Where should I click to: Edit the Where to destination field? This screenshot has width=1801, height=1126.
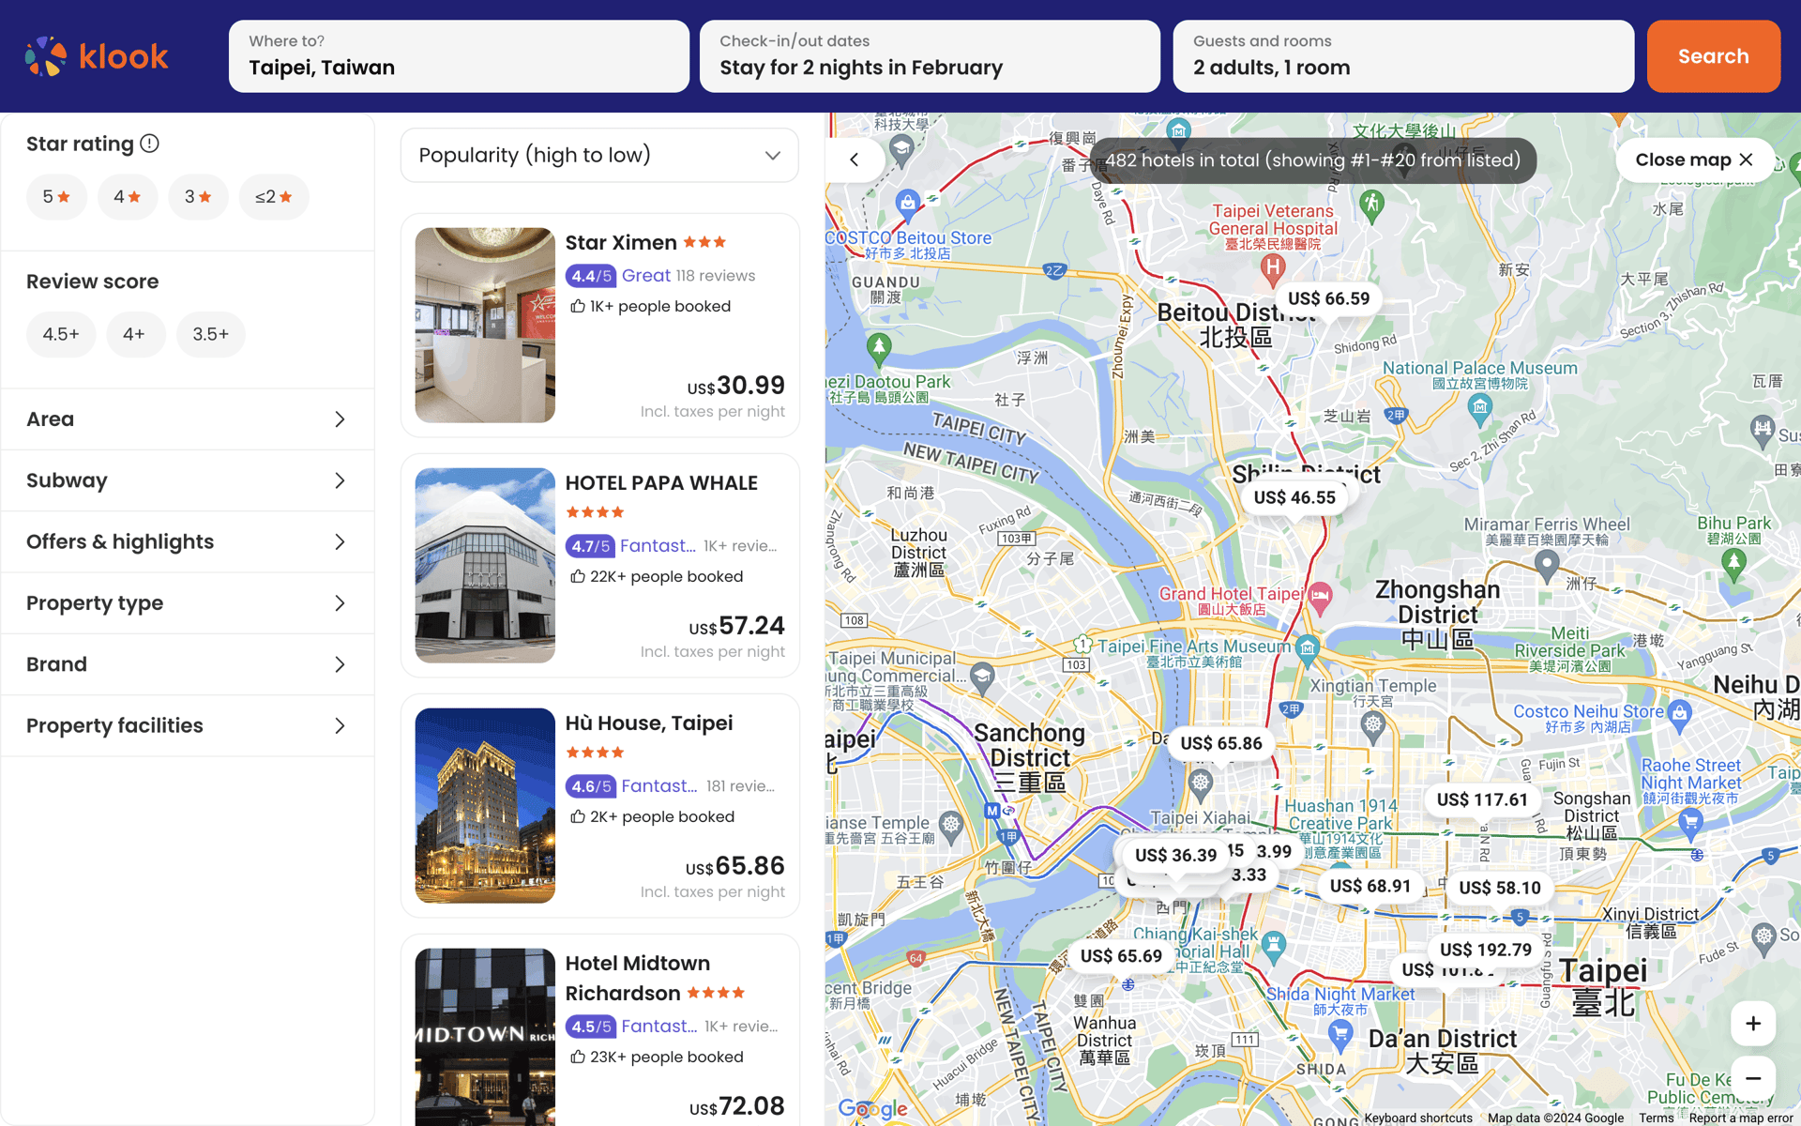pyautogui.click(x=459, y=56)
